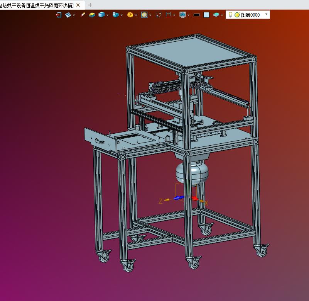309x301 pixels.
Task: Select the measure distance tool icon
Action: tap(168, 15)
